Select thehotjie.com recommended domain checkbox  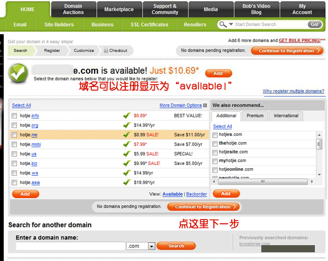[215, 143]
